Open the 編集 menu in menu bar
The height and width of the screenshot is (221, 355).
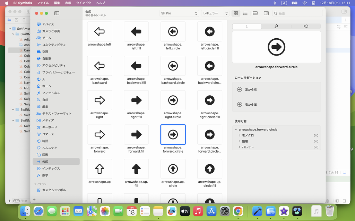57,3
